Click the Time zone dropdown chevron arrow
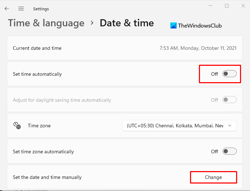The width and height of the screenshot is (250, 191). click(230, 126)
